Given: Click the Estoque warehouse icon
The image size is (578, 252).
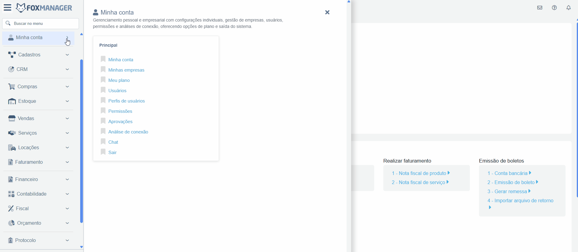Looking at the screenshot, I should click(12, 101).
